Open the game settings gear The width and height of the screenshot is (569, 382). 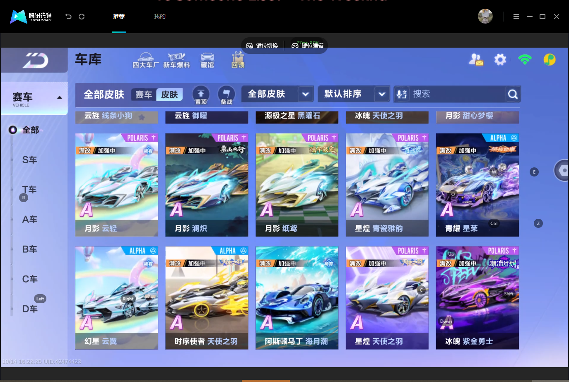500,60
